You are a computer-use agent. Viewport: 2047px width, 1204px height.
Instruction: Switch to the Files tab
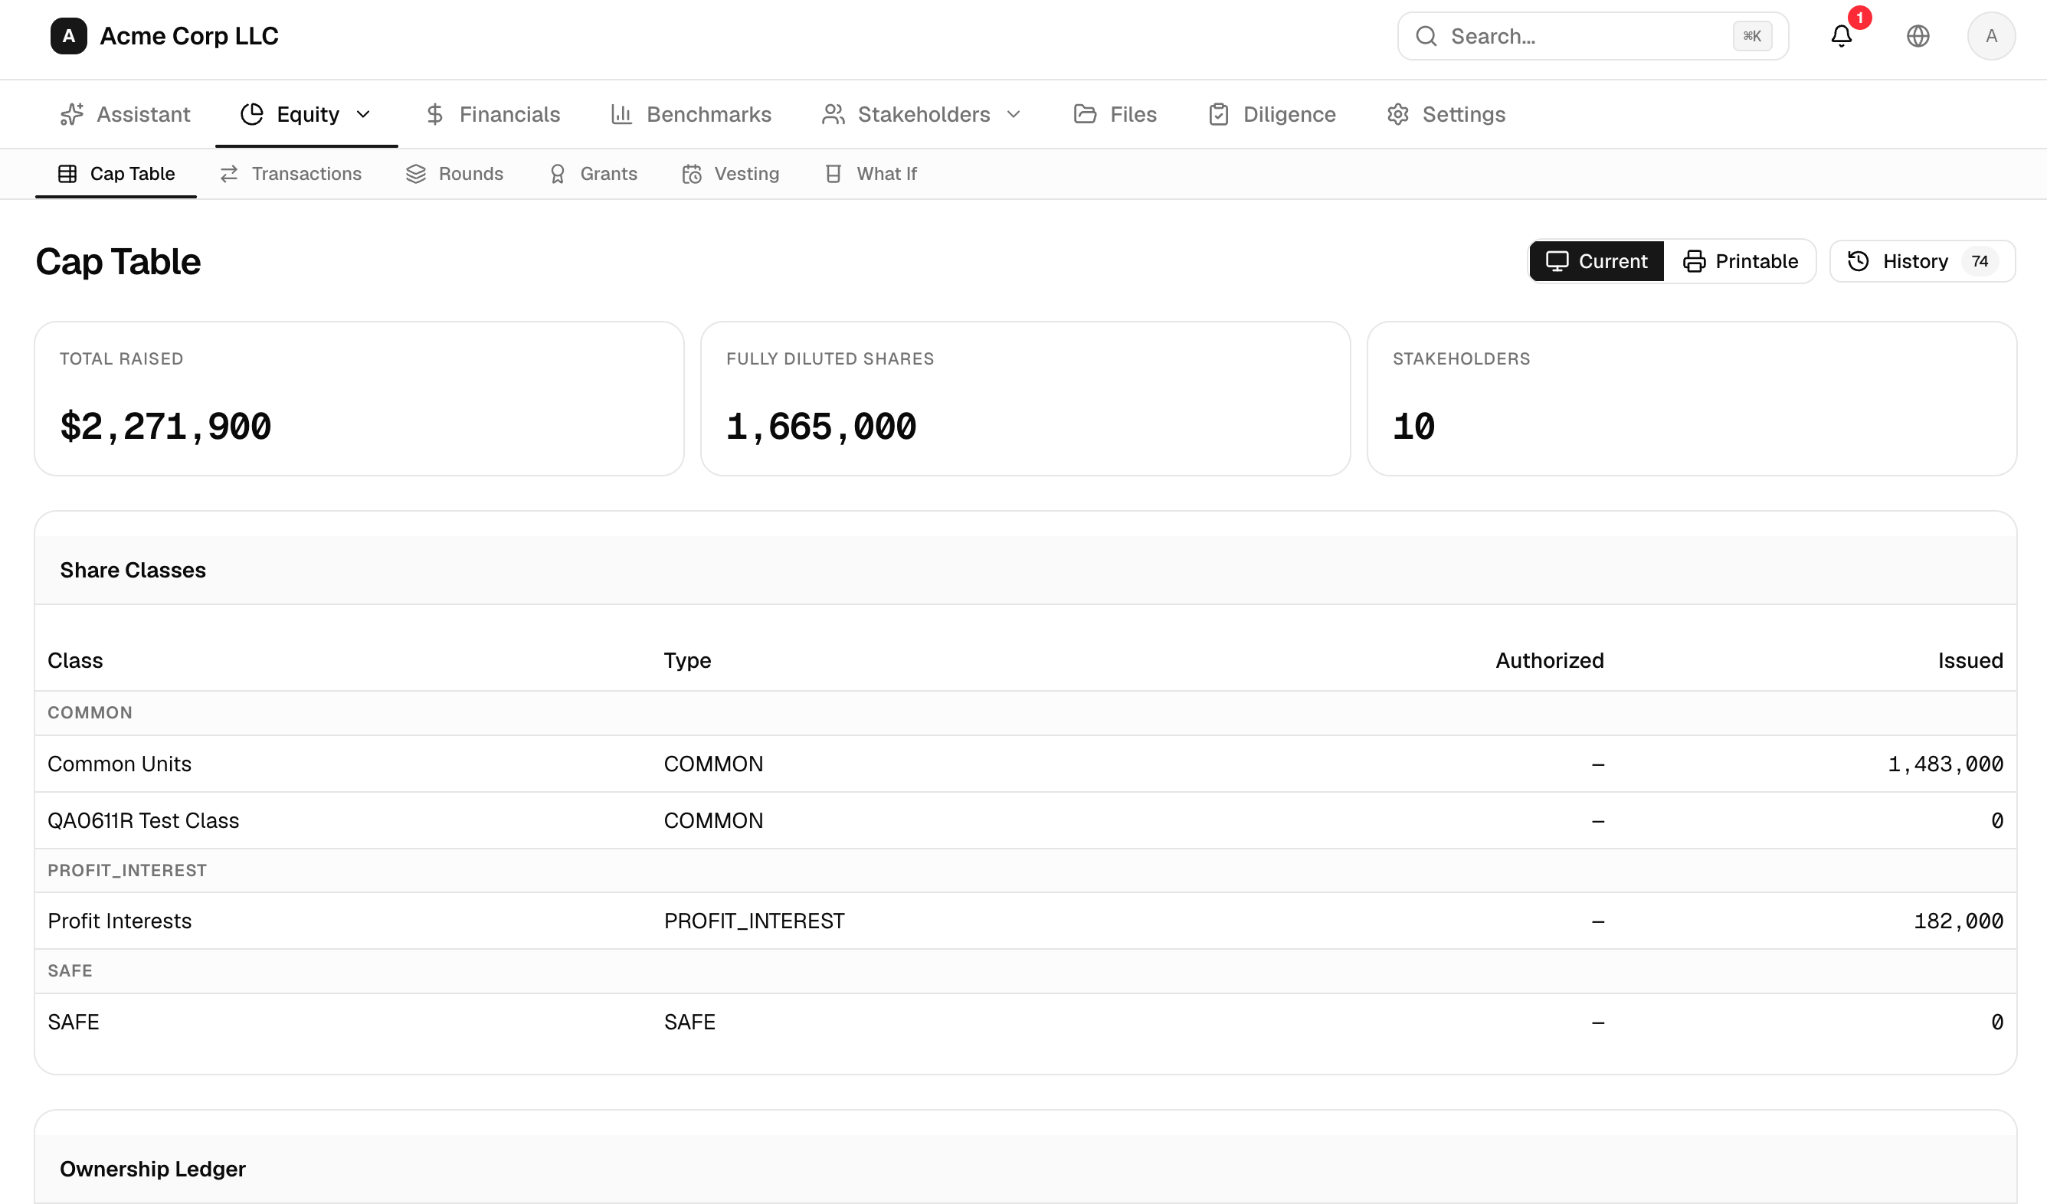pyautogui.click(x=1115, y=114)
